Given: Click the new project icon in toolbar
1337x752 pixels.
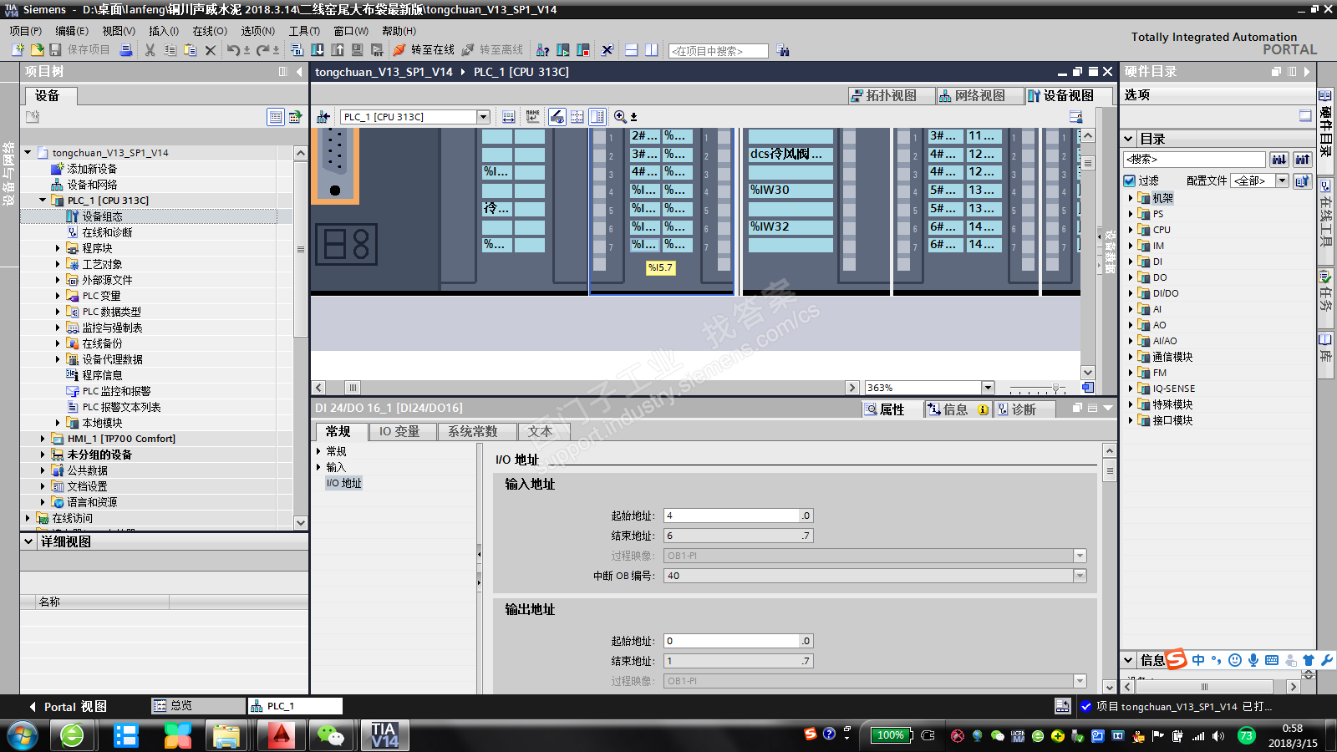Looking at the screenshot, I should pyautogui.click(x=18, y=50).
